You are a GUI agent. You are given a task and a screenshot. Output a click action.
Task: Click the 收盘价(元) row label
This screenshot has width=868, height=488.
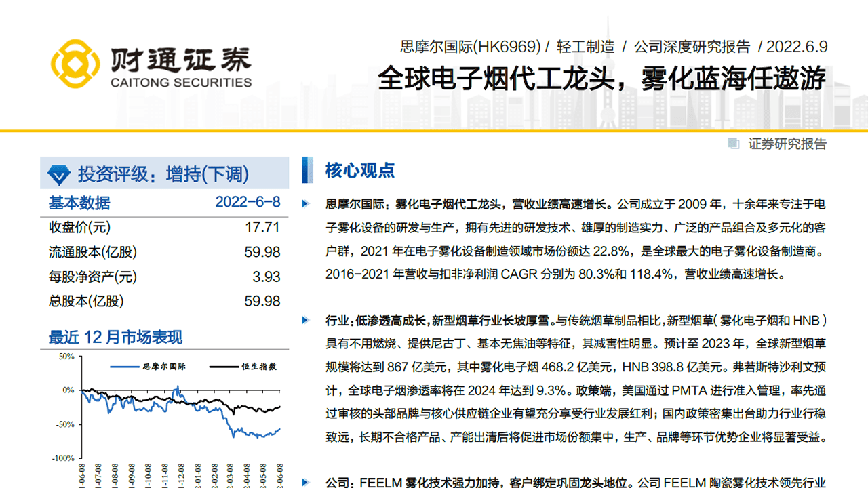(x=79, y=228)
